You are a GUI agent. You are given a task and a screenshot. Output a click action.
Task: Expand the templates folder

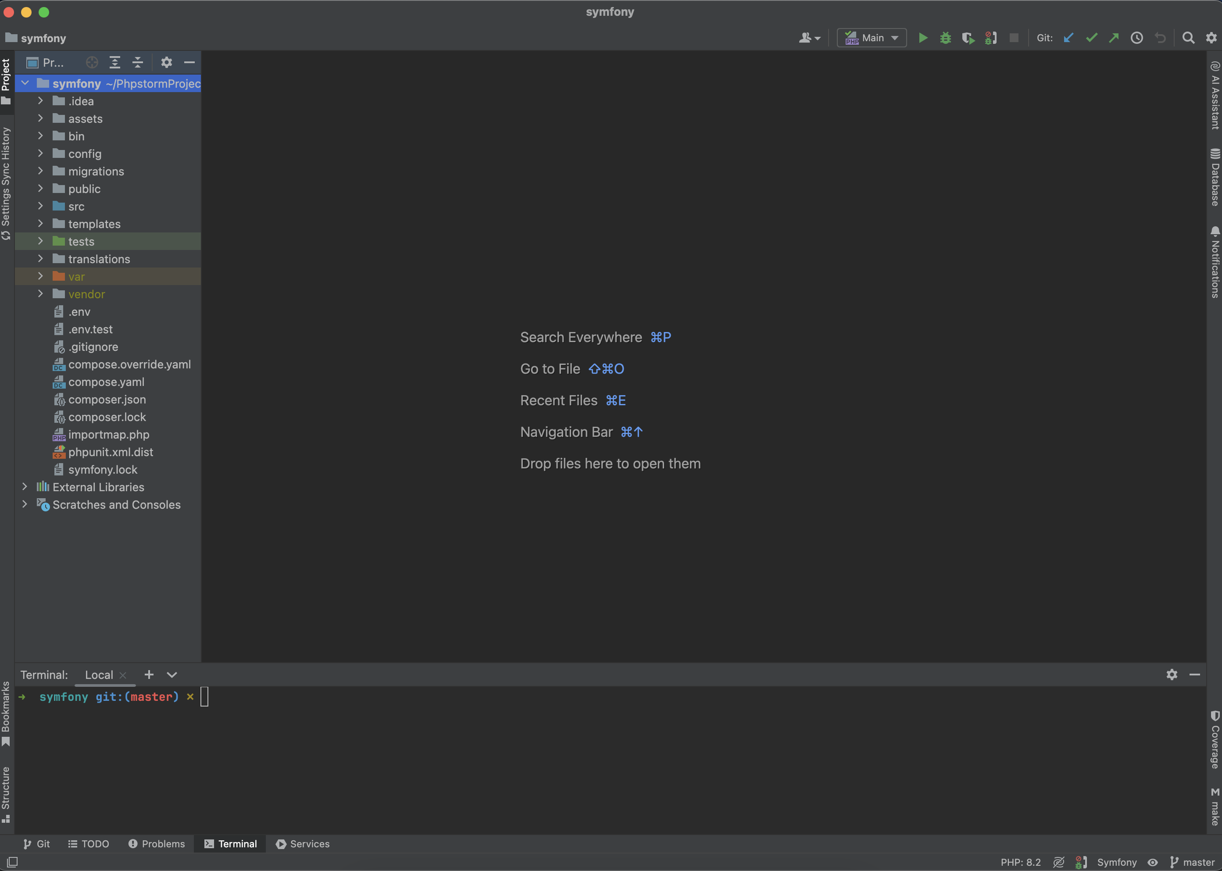[41, 224]
